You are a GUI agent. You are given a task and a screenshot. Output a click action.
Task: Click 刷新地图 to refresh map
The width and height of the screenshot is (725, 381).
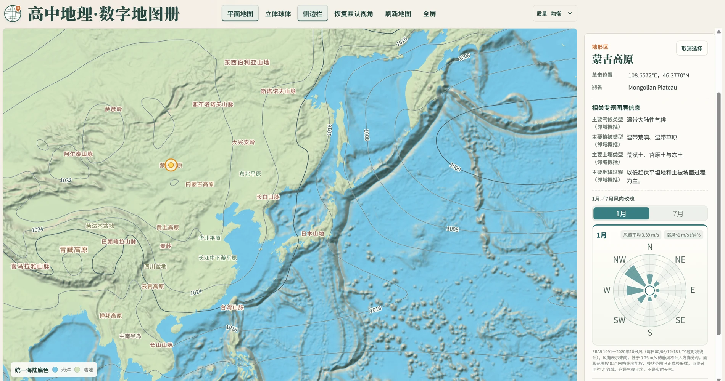[x=398, y=14]
